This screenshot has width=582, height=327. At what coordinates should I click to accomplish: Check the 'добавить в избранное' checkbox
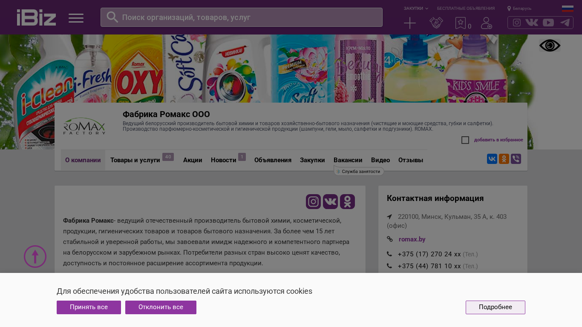pyautogui.click(x=465, y=140)
